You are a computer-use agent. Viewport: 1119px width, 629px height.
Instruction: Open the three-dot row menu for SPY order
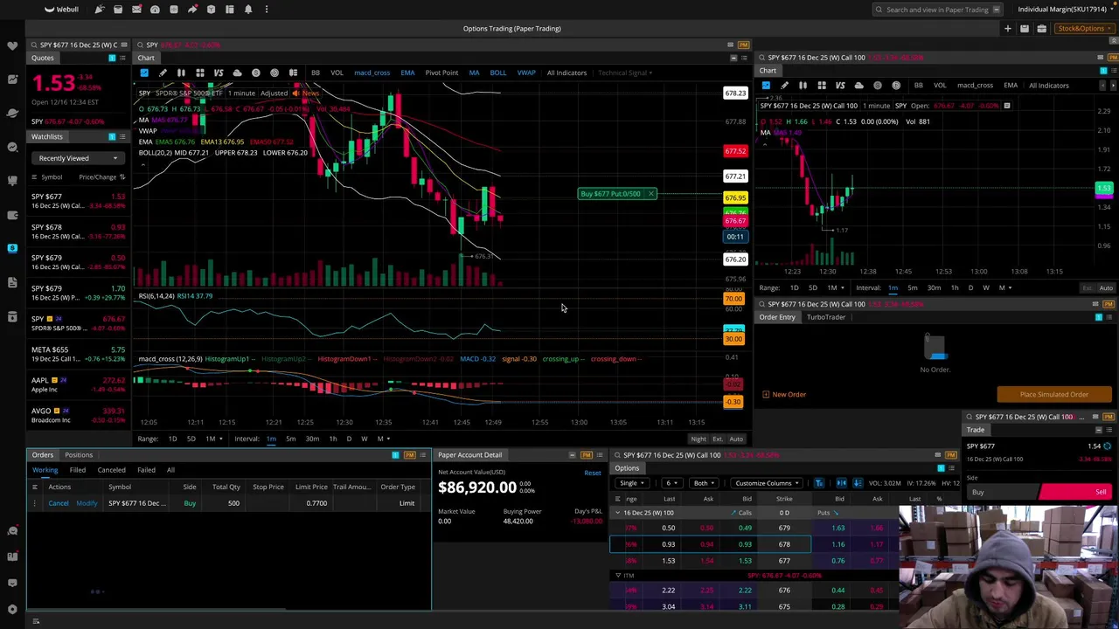35,503
